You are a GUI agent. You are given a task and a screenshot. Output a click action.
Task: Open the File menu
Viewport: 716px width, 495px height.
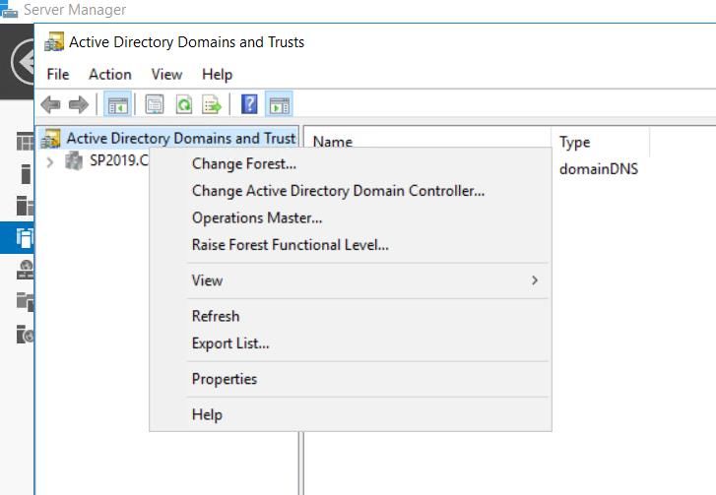58,74
